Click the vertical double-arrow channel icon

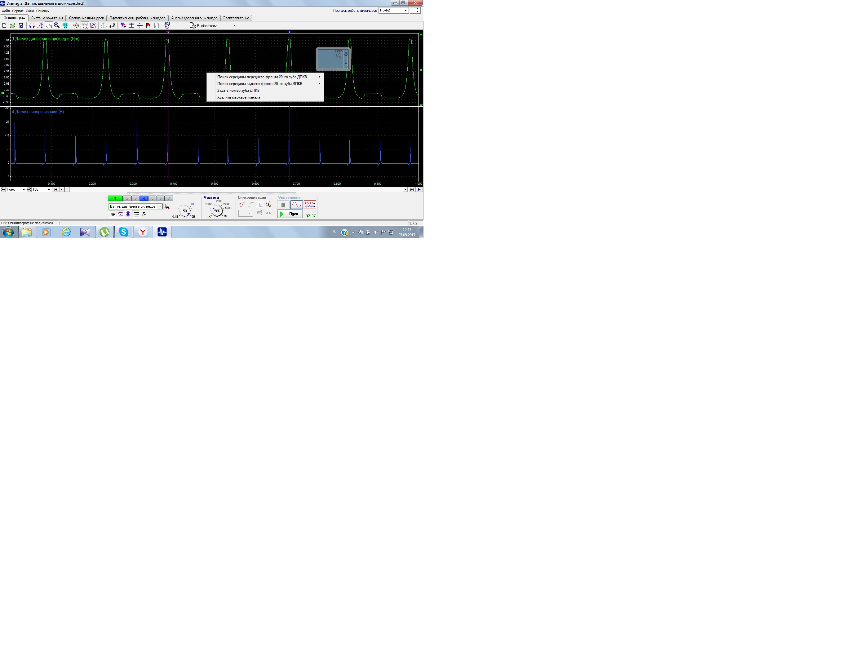click(128, 214)
